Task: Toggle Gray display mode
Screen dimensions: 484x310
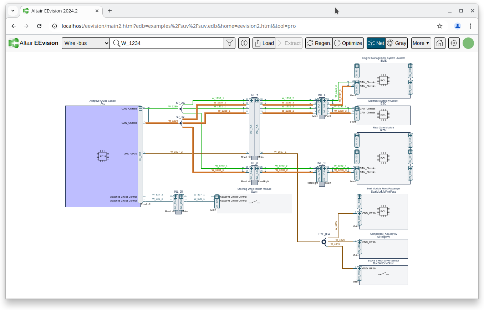Action: (x=397, y=43)
